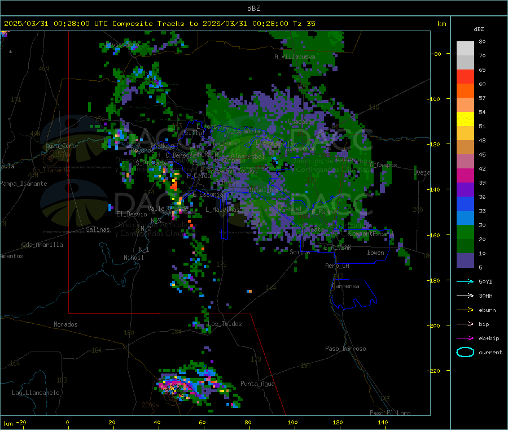The image size is (508, 430).
Task: Click the Carmensa map label
Action: pyautogui.click(x=345, y=286)
